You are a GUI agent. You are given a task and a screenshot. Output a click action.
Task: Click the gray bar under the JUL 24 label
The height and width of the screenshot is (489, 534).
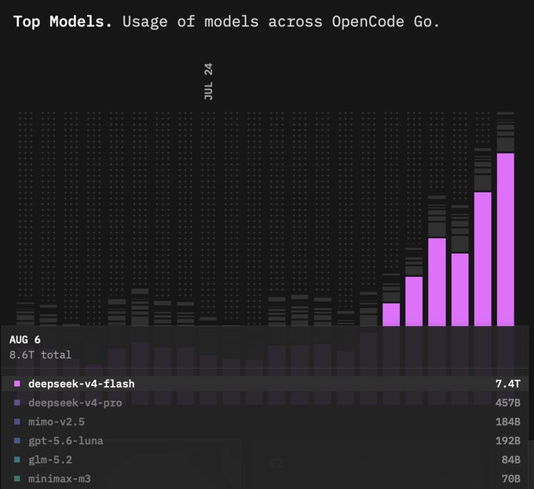click(208, 319)
